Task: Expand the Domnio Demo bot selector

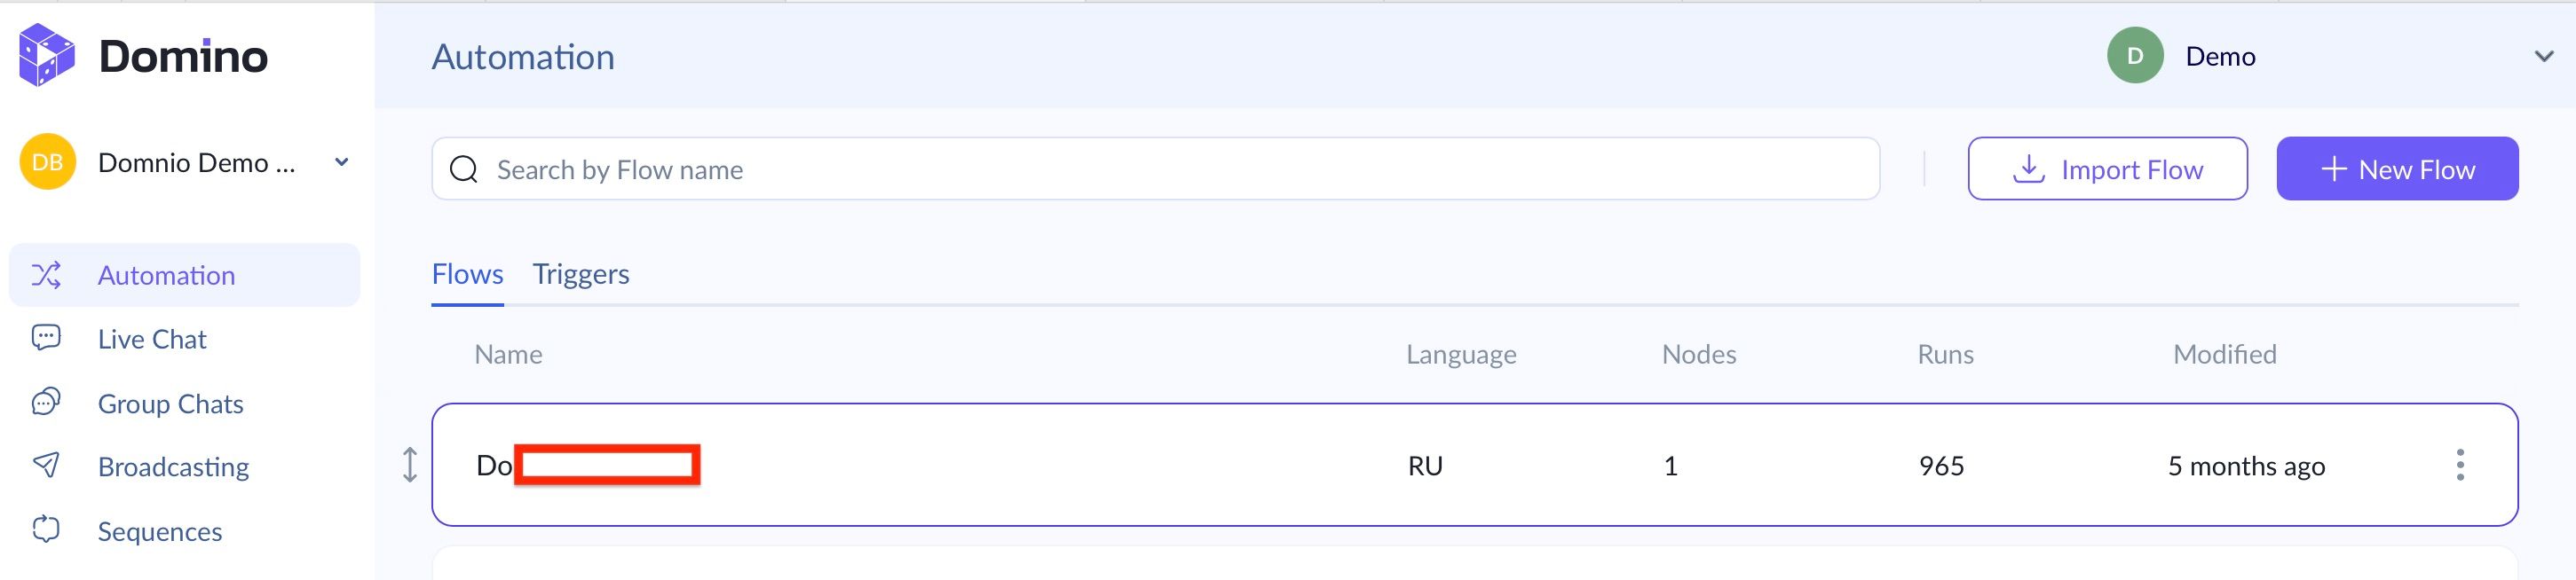Action: [x=341, y=161]
